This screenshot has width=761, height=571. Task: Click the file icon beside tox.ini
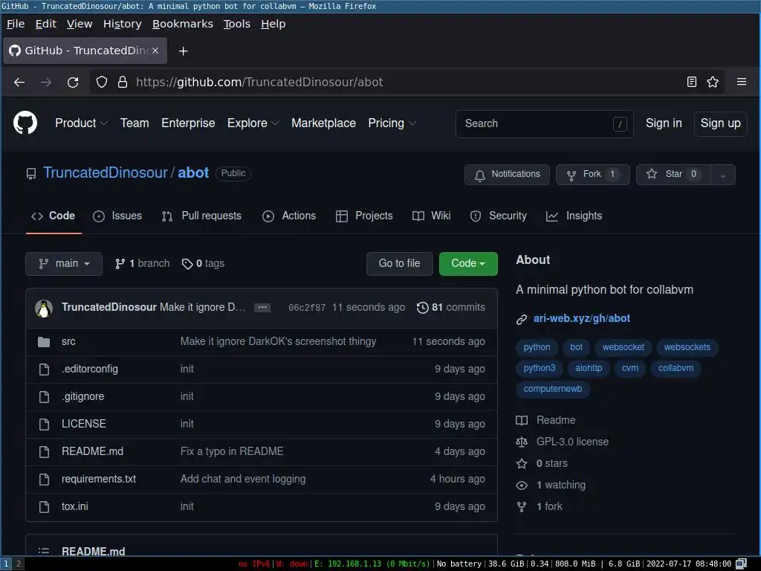44,507
